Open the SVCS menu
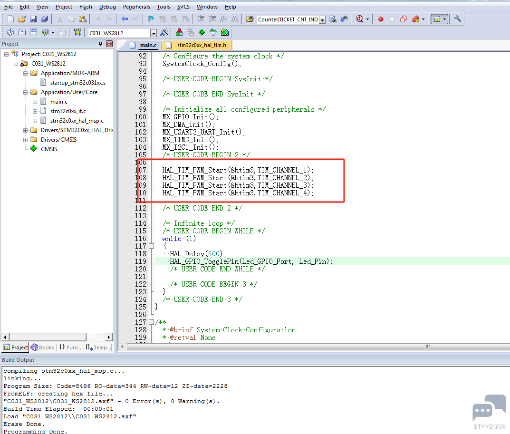This screenshot has width=510, height=434. point(183,7)
